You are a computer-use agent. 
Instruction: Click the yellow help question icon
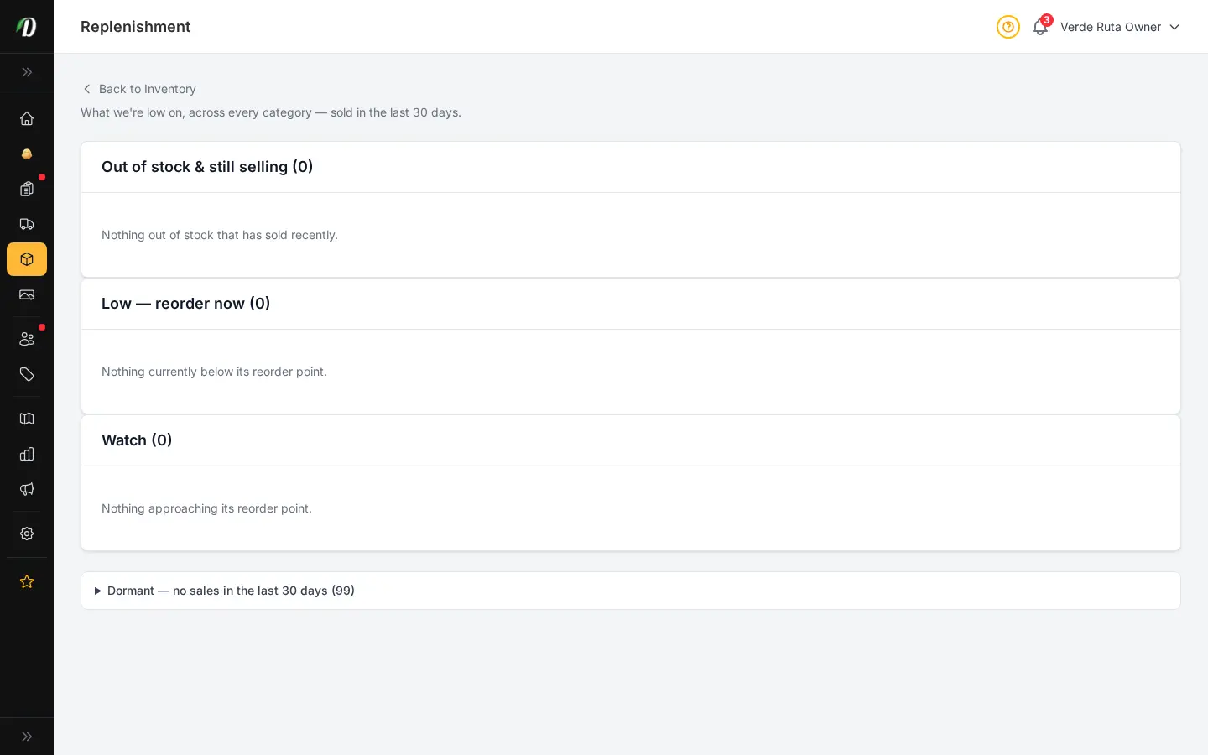1008,27
